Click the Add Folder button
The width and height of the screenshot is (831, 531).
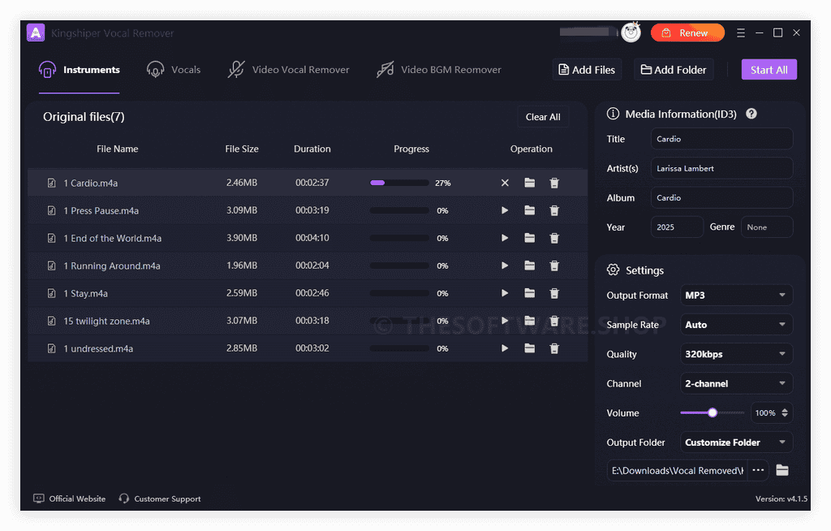[674, 70]
